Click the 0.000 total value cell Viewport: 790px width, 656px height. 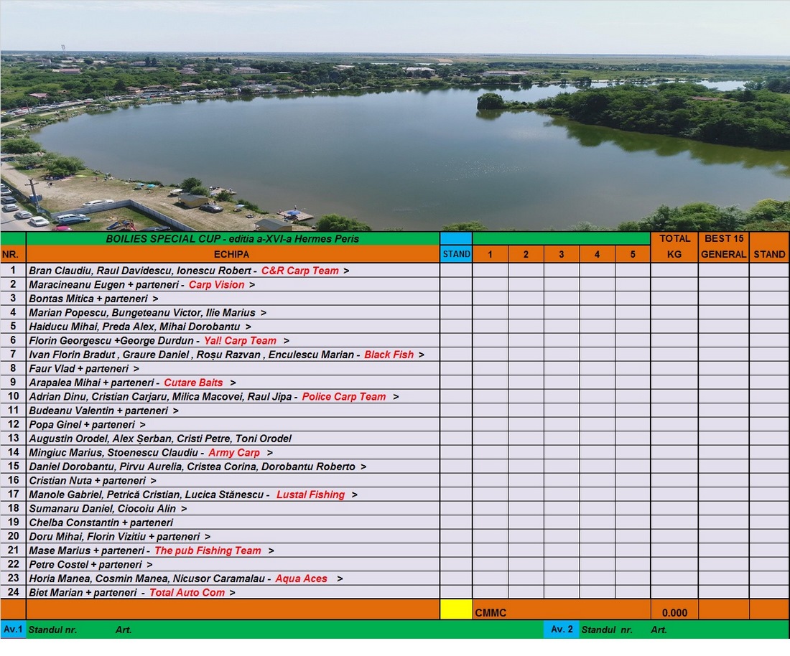[x=674, y=613]
